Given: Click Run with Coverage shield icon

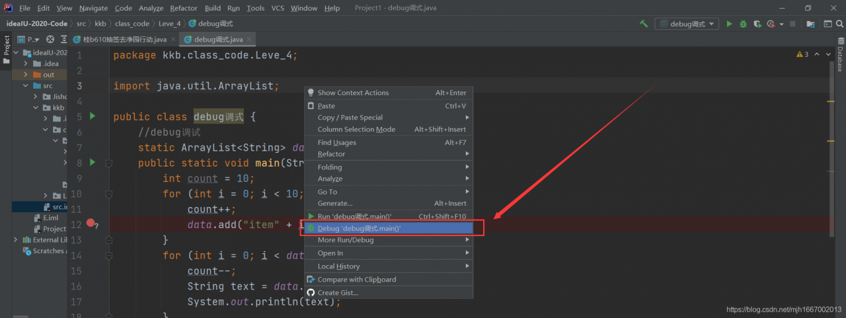Looking at the screenshot, I should (x=757, y=24).
